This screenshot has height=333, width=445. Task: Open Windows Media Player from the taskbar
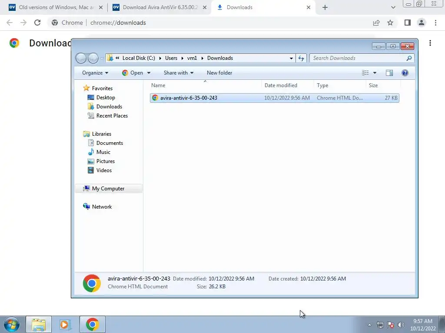[x=65, y=324]
